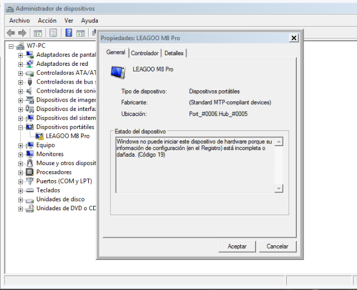Screen dimensions: 357x290
Task: Click the Equipo computer icon
Action: click(x=30, y=145)
